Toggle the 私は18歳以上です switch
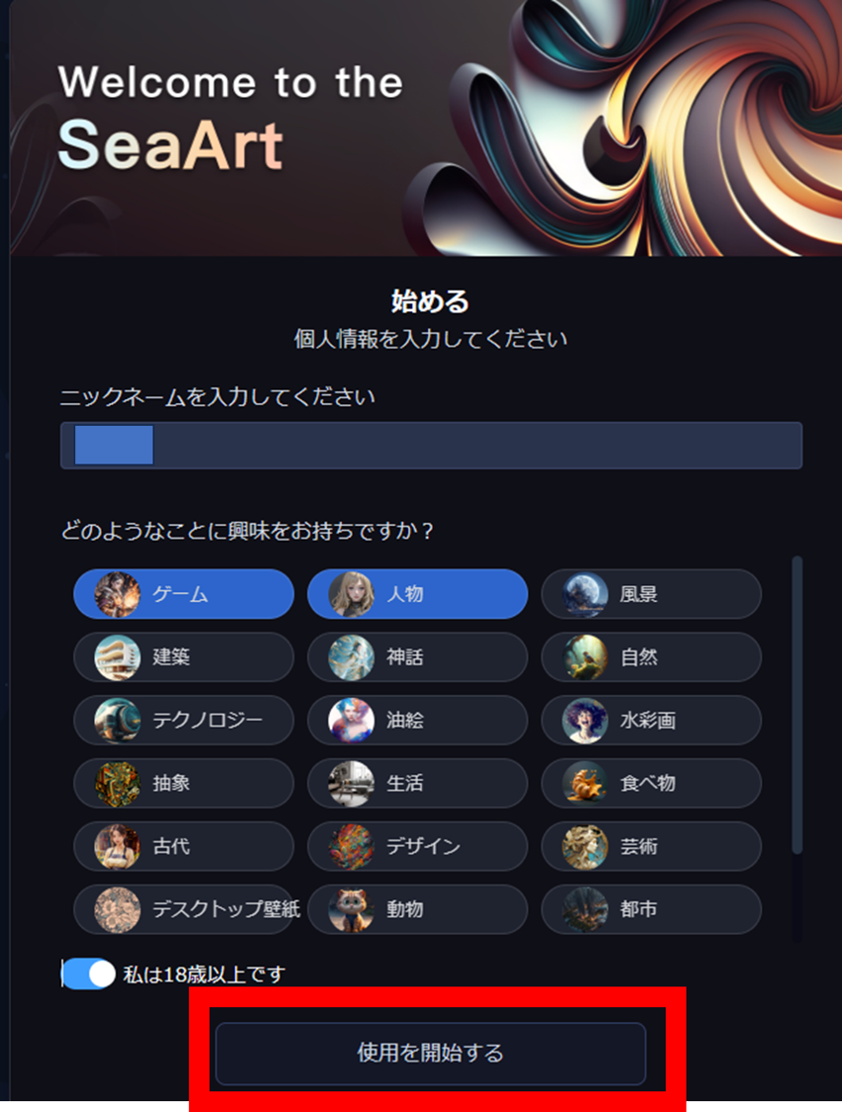Image resolution: width=842 pixels, height=1112 pixels. [89, 974]
